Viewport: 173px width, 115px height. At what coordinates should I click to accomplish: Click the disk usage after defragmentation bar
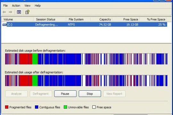click(x=86, y=81)
